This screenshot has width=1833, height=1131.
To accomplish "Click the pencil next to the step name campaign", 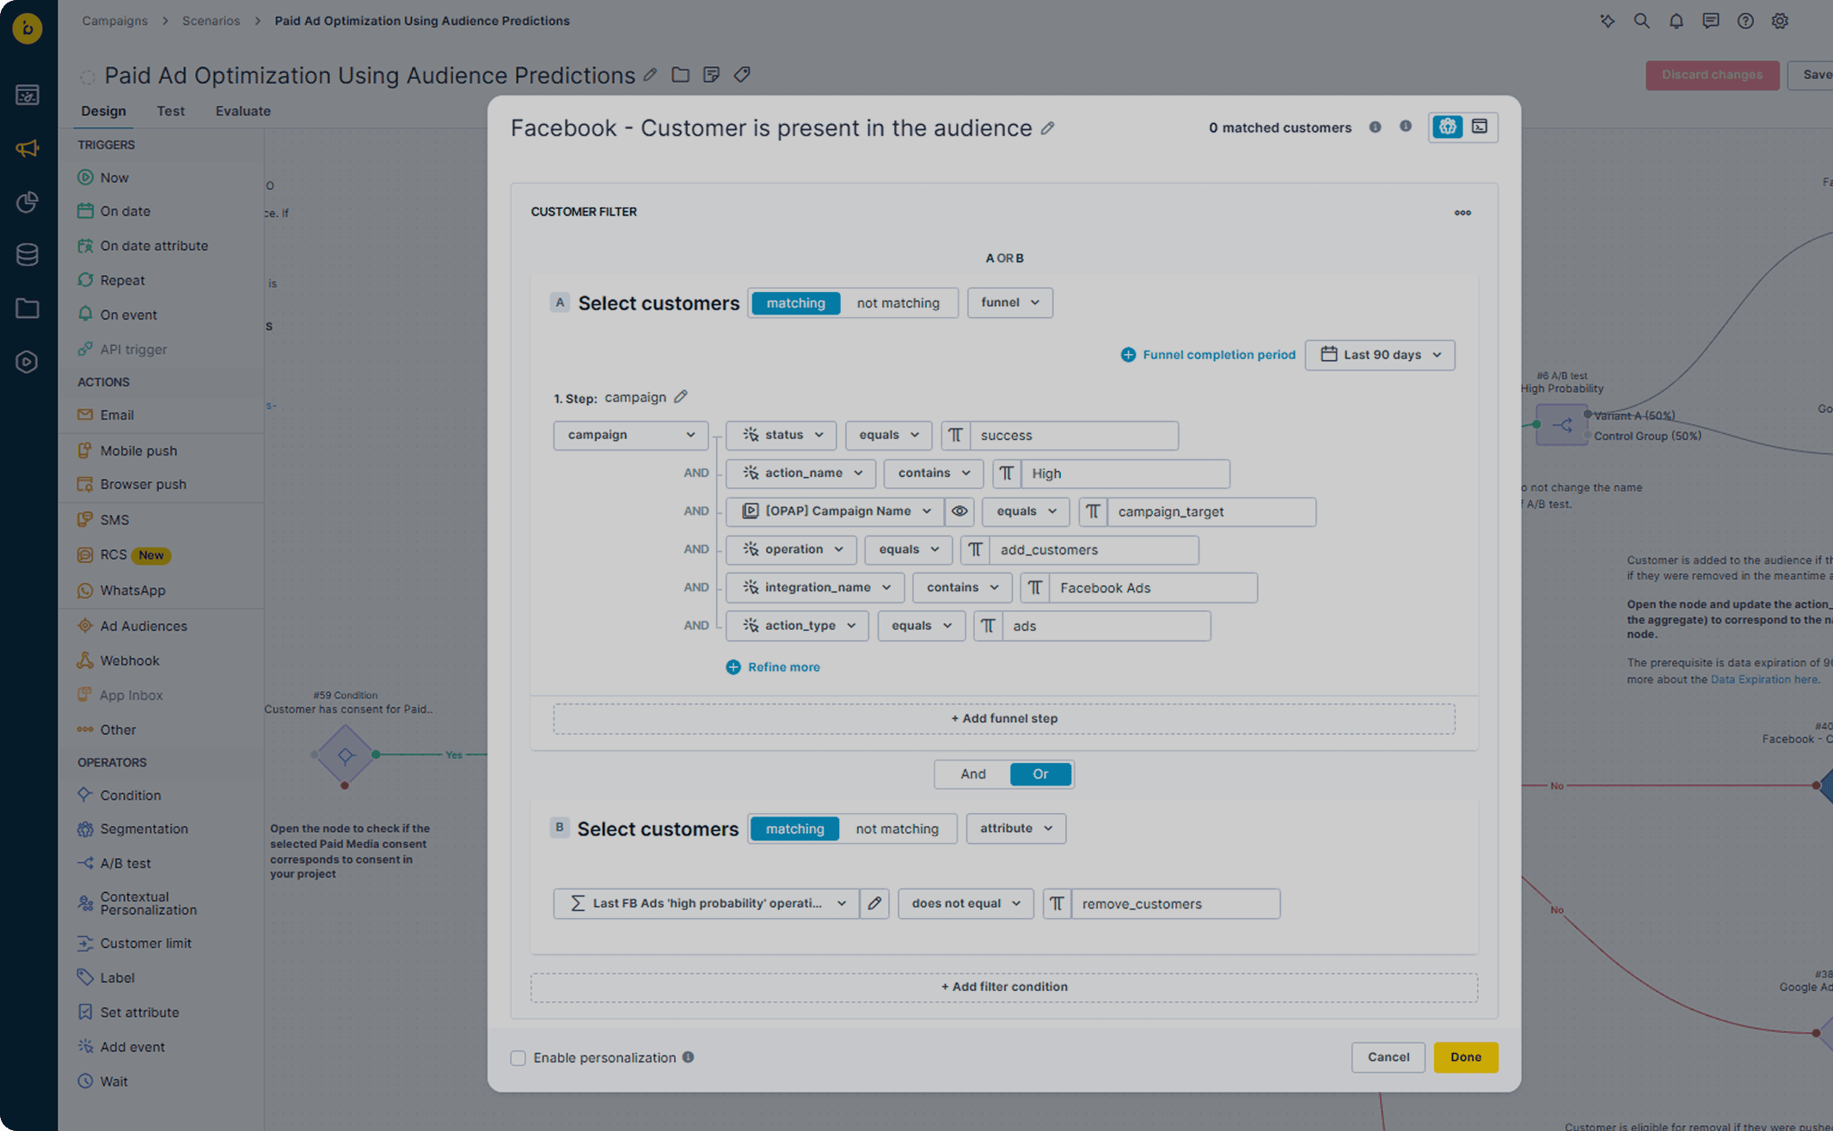I will [681, 397].
